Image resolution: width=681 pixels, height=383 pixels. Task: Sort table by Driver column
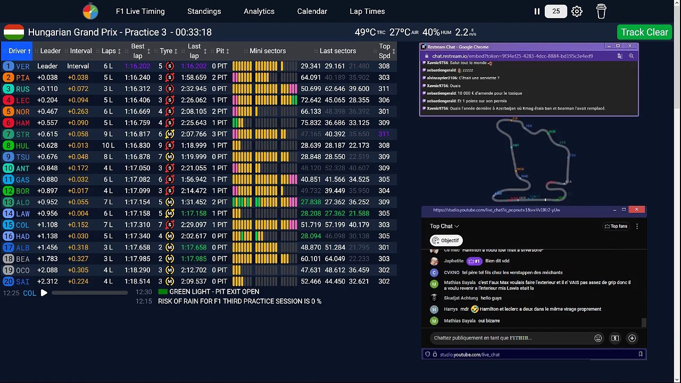tap(17, 51)
